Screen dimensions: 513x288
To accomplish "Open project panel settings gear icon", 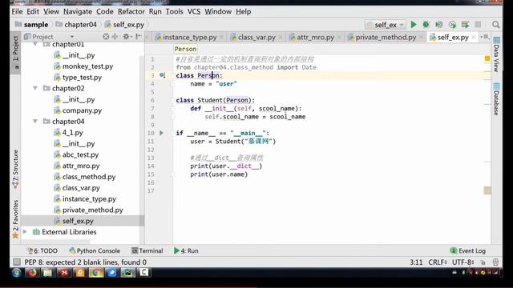I will coord(126,37).
